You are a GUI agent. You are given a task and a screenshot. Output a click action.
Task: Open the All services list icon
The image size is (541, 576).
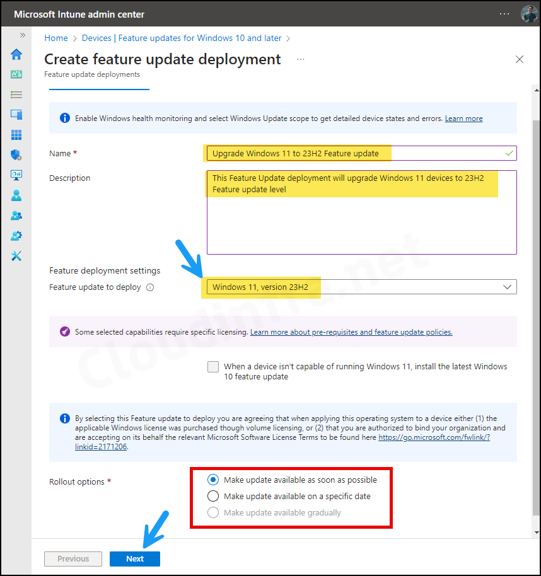(x=16, y=95)
